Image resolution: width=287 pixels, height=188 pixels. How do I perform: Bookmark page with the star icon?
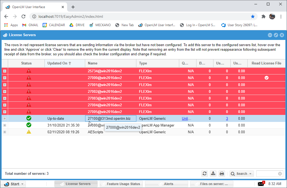point(253,16)
